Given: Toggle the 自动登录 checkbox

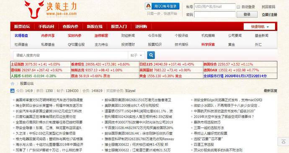Looking at the screenshot, I should pos(238,7).
